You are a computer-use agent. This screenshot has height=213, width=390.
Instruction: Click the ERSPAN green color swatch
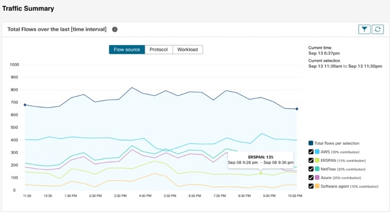click(x=317, y=160)
